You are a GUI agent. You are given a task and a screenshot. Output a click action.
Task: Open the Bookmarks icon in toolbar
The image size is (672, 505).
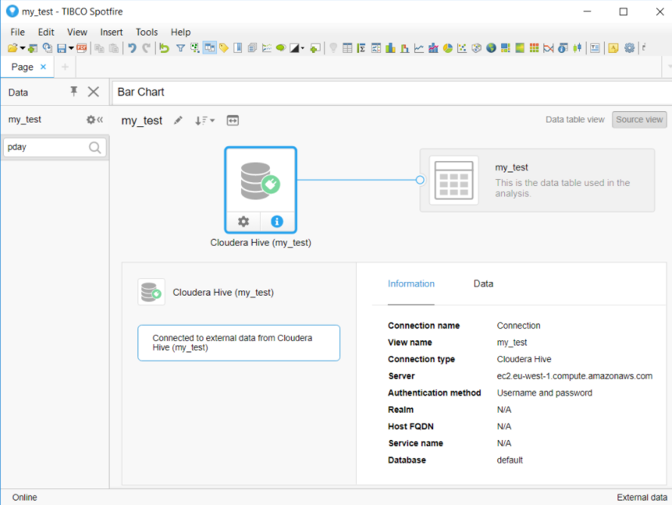[x=238, y=48]
